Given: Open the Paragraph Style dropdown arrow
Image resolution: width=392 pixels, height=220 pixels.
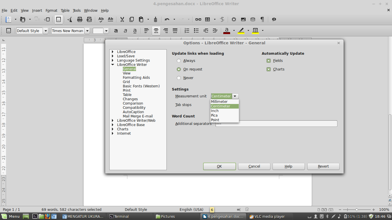Looking at the screenshot, I should (45, 31).
